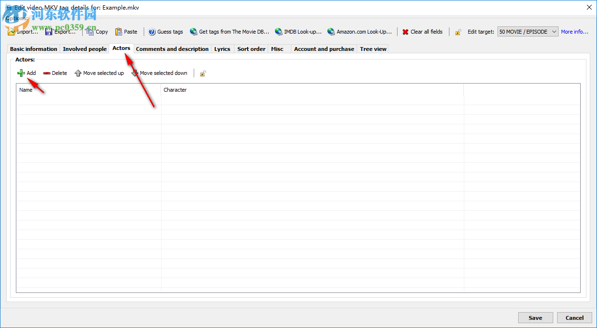
Task: Toggle the lock icon in the Actors toolbar
Action: coord(202,73)
